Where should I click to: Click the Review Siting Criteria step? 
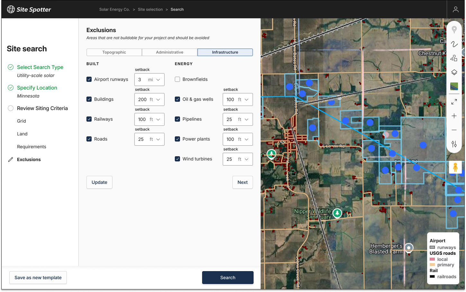tap(42, 108)
